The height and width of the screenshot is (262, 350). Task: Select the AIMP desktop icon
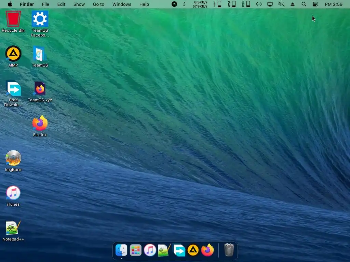coord(13,54)
